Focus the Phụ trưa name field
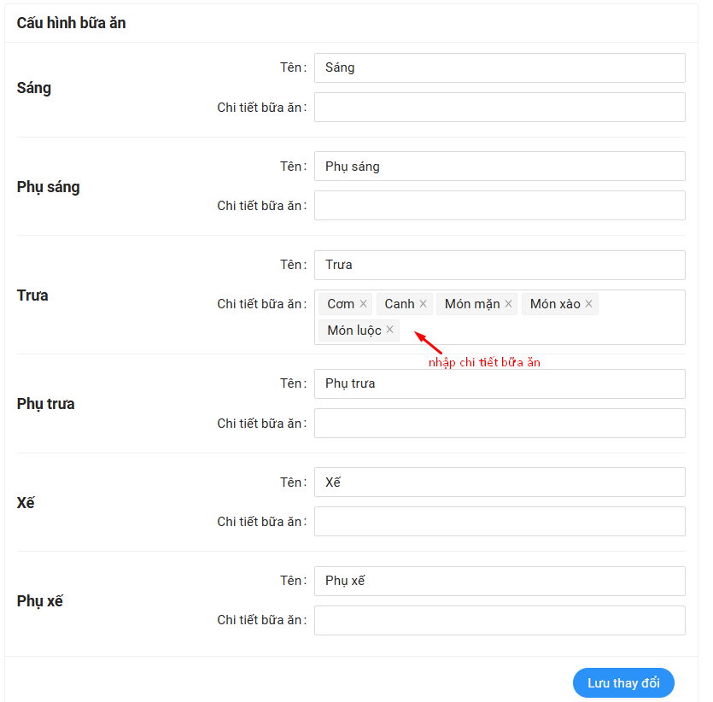This screenshot has width=713, height=702. click(x=500, y=383)
